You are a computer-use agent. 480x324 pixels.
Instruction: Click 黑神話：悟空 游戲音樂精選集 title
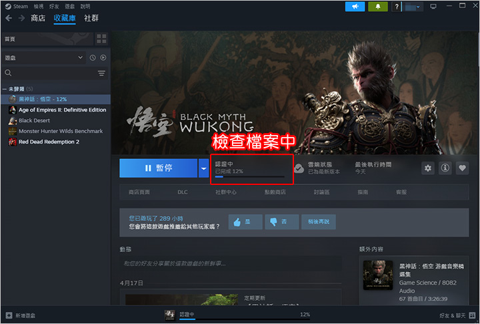[x=431, y=271]
